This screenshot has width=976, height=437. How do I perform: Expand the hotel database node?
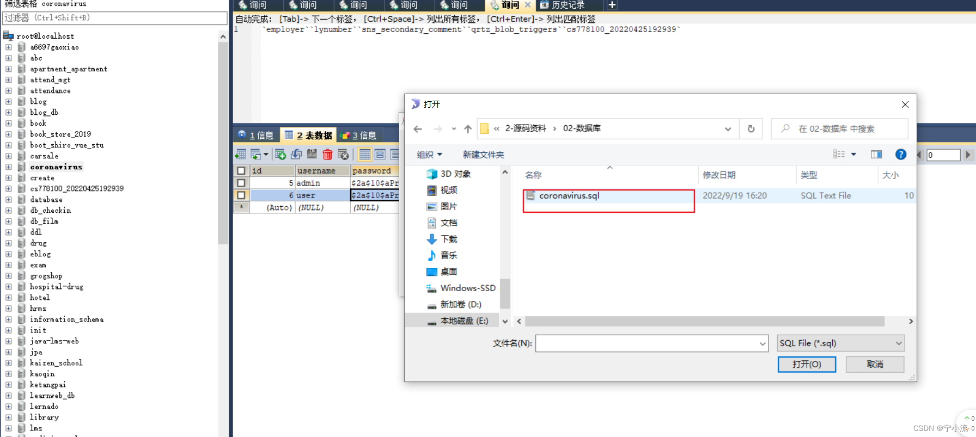(x=9, y=298)
